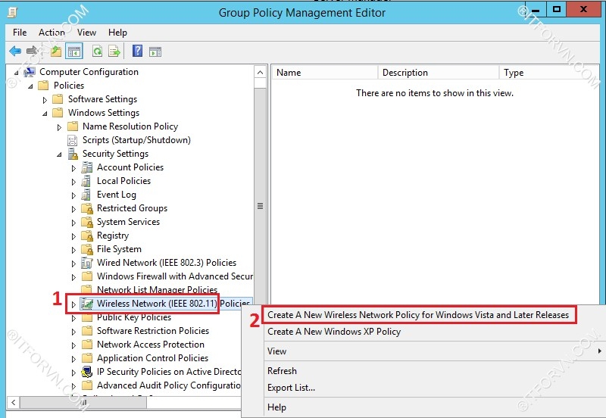Select Wireless Network (IEEE 802.11) Policies item
Viewport: 606px width, 418px height.
156,304
